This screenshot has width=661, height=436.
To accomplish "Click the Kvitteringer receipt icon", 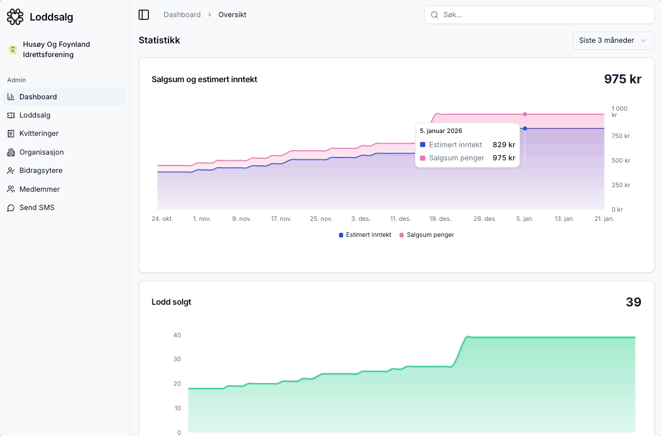I will [x=11, y=134].
